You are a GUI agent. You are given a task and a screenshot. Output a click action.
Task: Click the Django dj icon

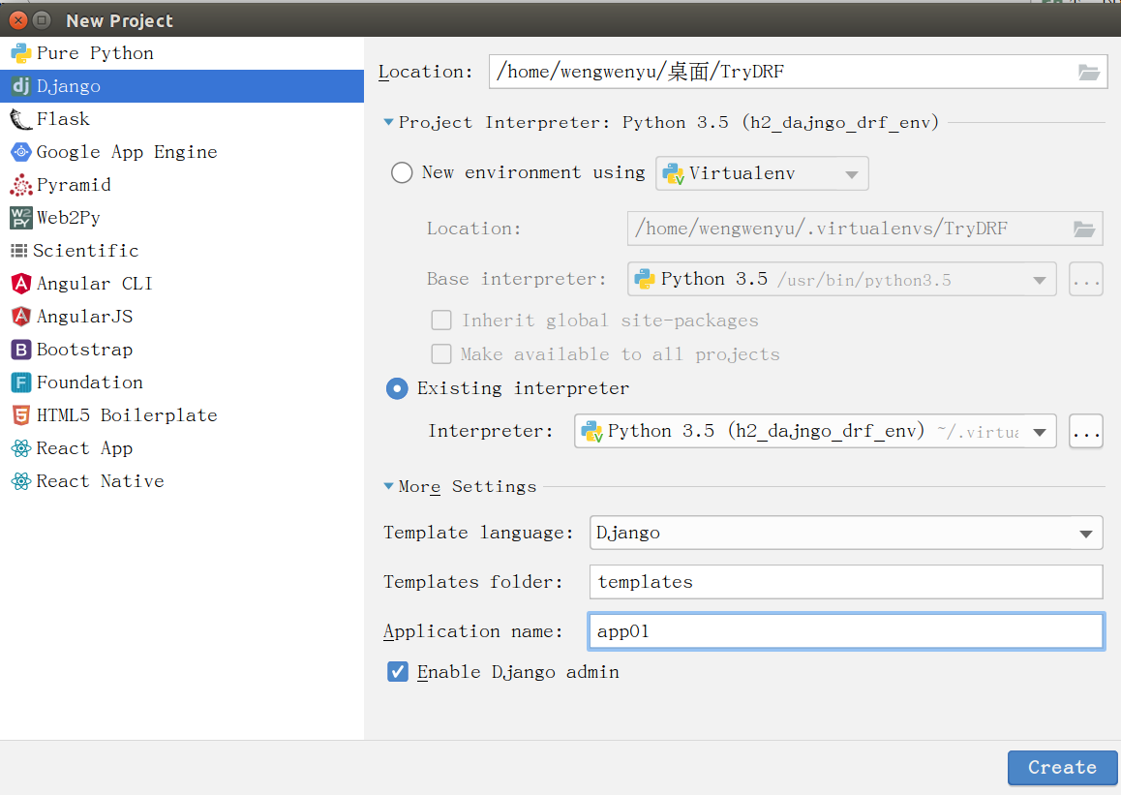(x=20, y=86)
